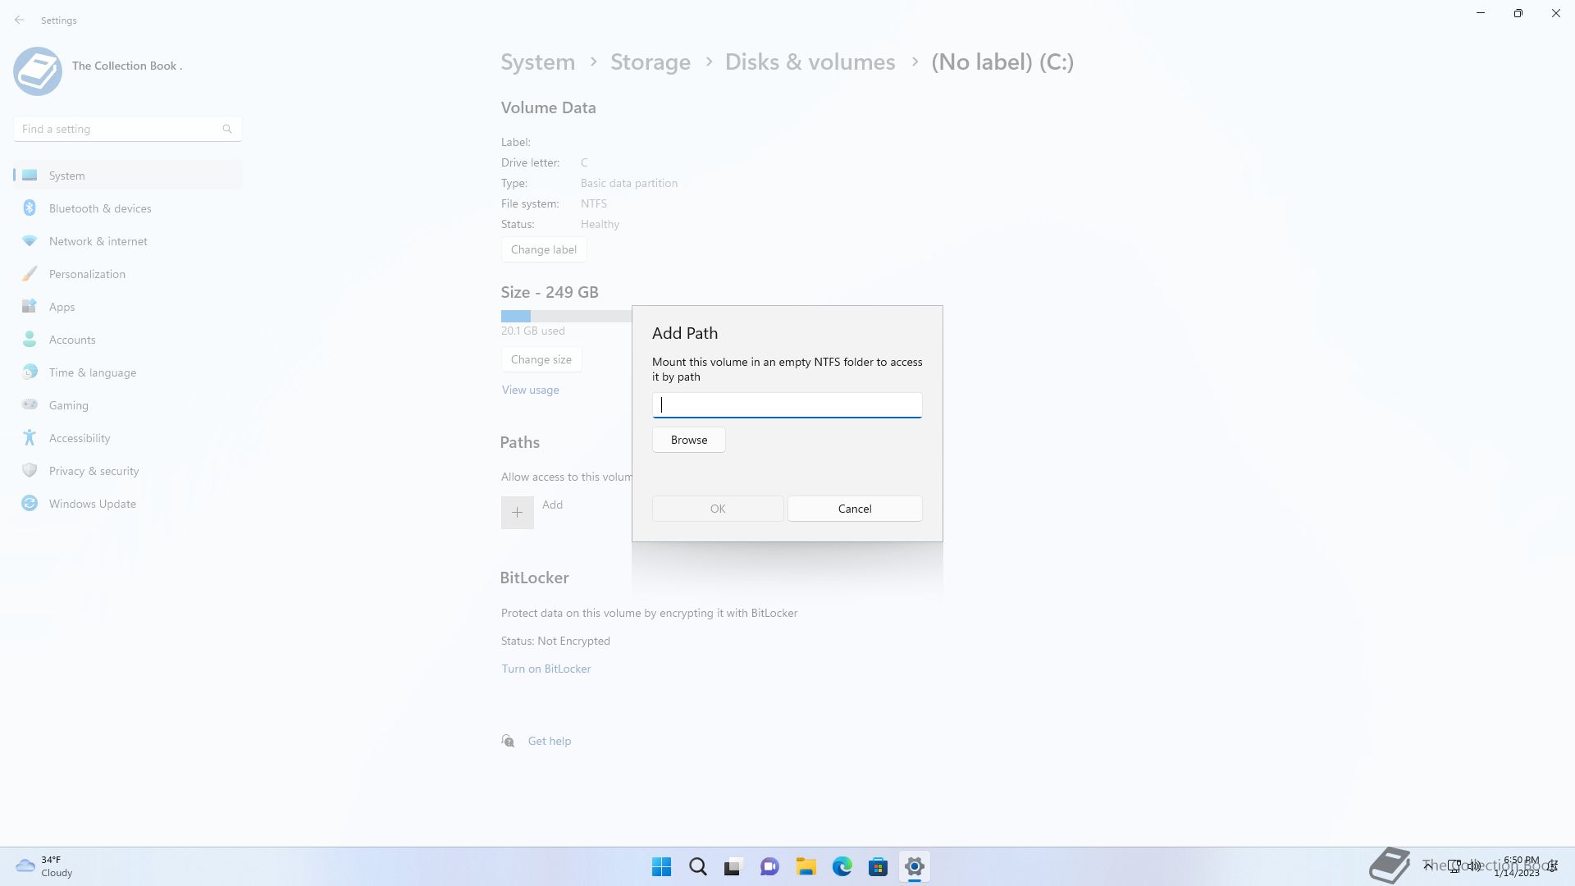Expand the system tray hidden icons chevron

[1427, 865]
